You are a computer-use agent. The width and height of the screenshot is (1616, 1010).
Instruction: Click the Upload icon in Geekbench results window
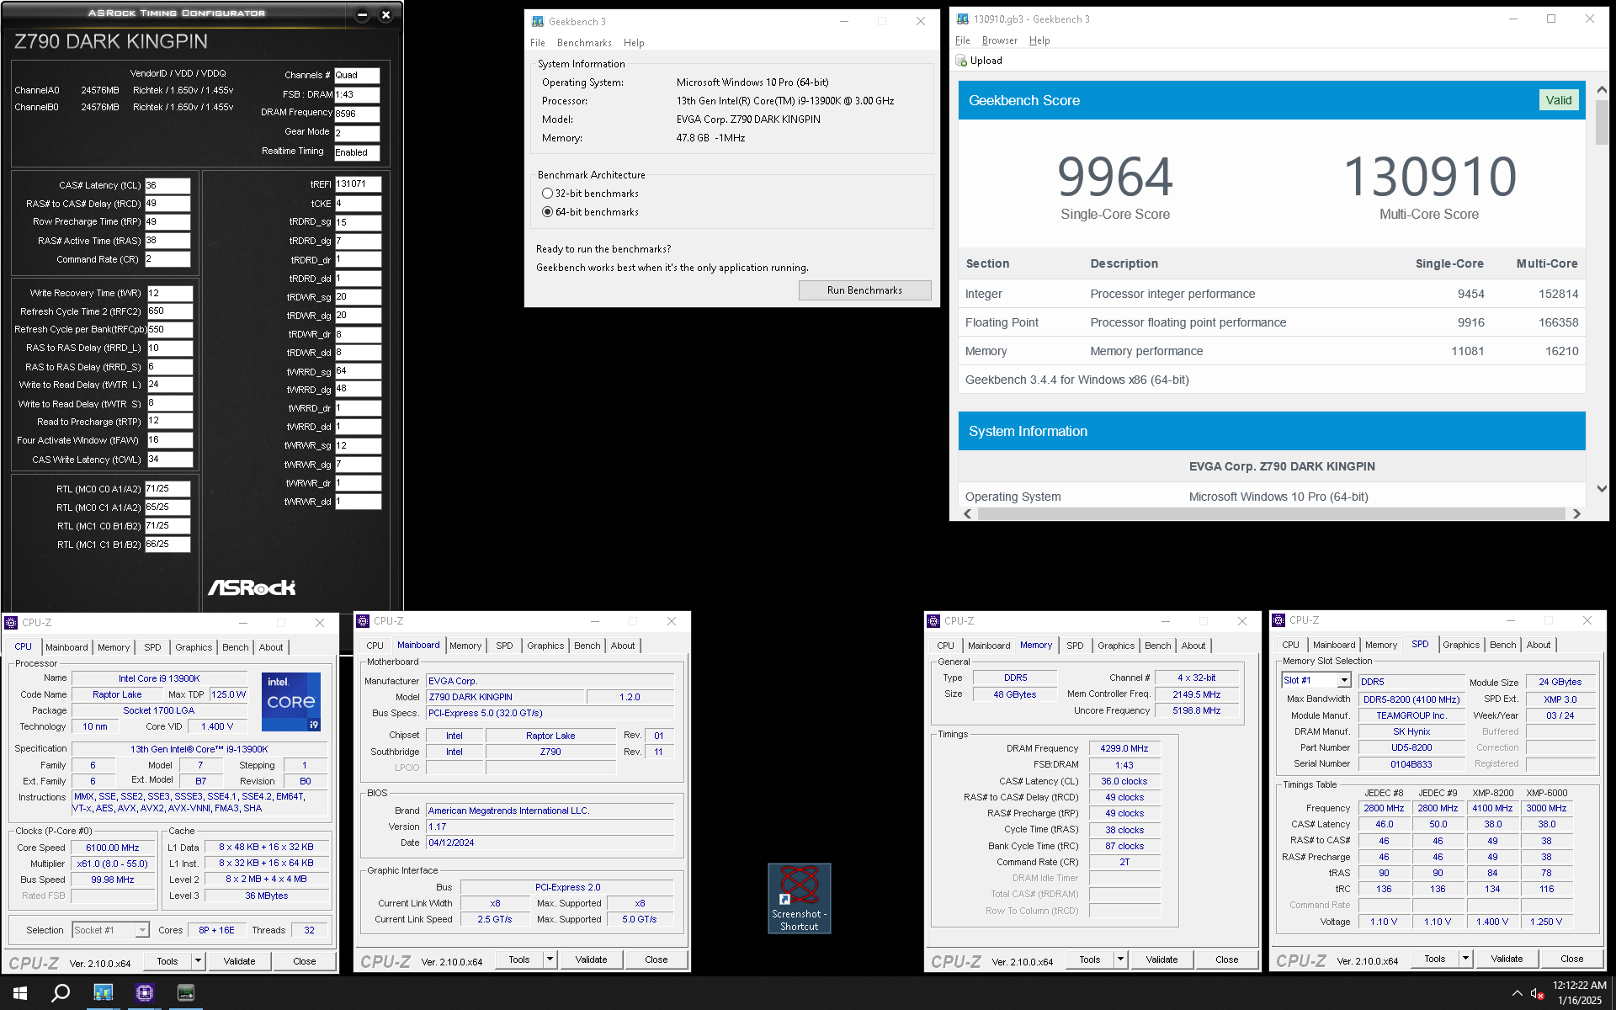(x=961, y=61)
